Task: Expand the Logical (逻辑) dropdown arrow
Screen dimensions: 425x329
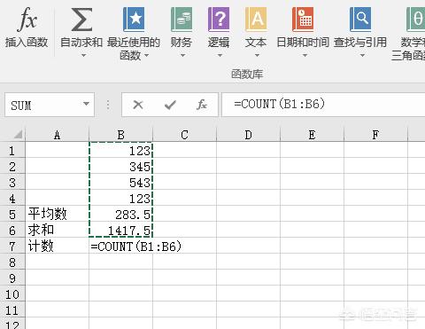Action: [220, 55]
